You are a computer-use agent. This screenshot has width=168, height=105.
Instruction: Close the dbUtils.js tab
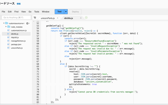click(x=81, y=18)
